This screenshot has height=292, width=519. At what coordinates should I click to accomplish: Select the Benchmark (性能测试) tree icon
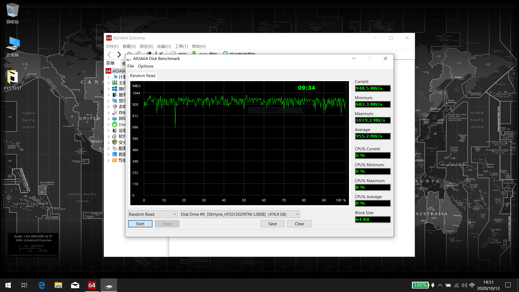pyautogui.click(x=115, y=160)
